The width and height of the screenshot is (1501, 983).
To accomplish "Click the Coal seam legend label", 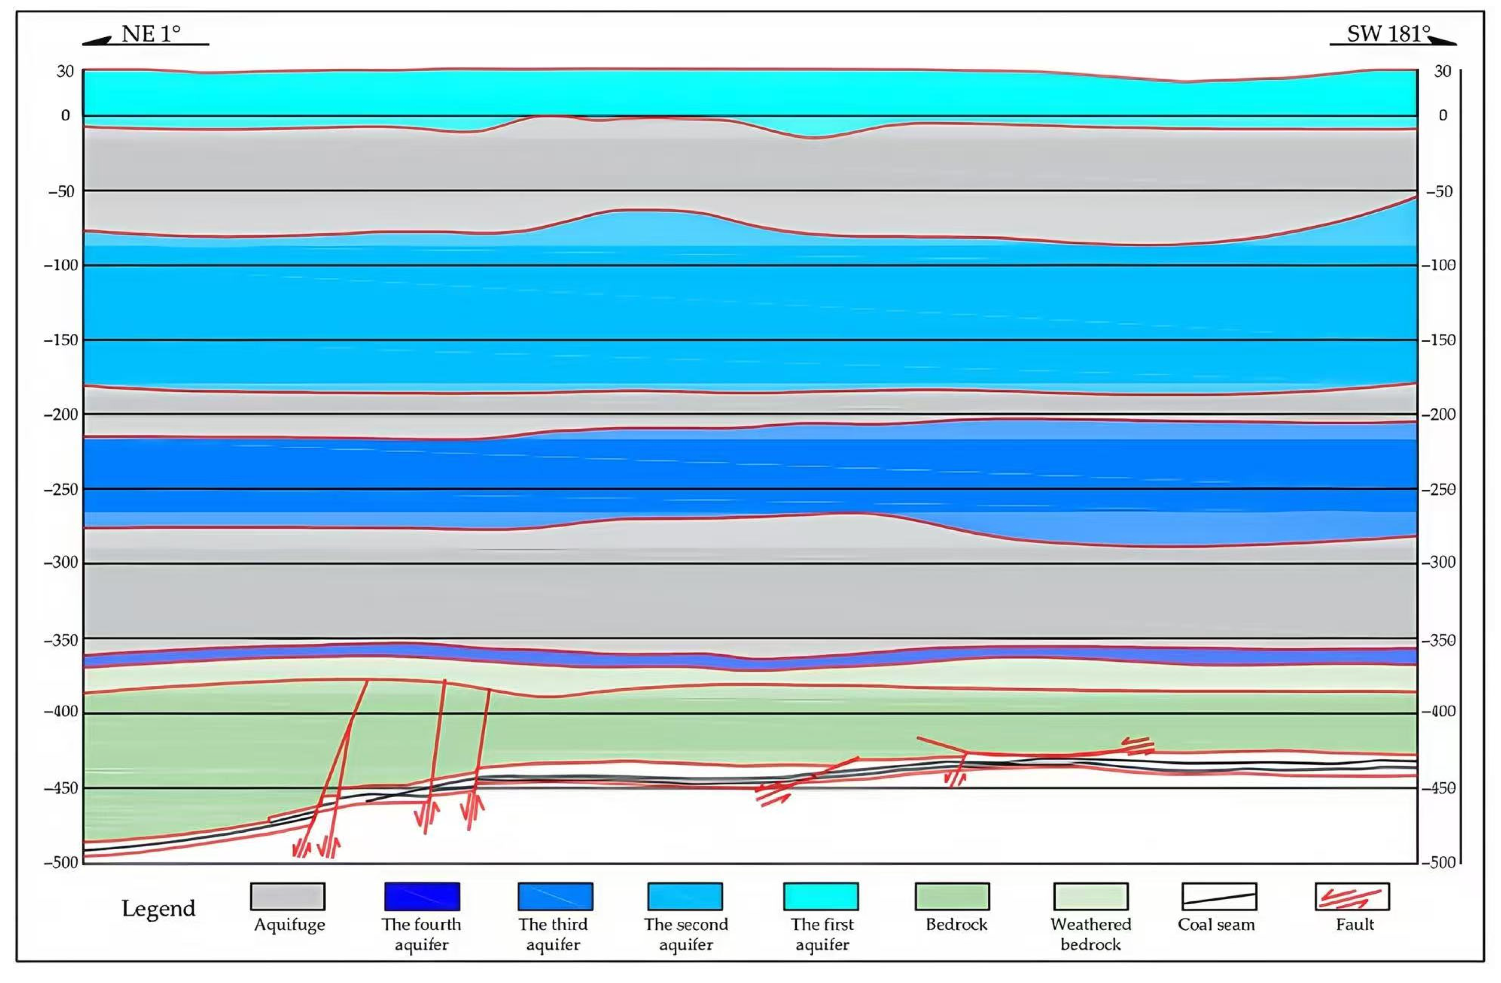I will [x=1216, y=924].
